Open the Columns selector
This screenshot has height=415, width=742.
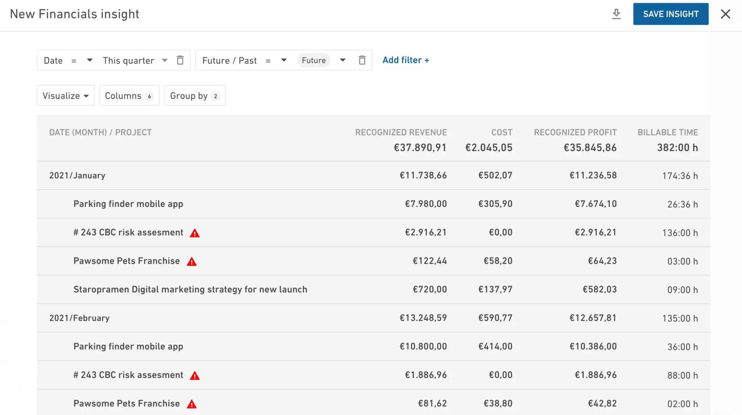[129, 96]
